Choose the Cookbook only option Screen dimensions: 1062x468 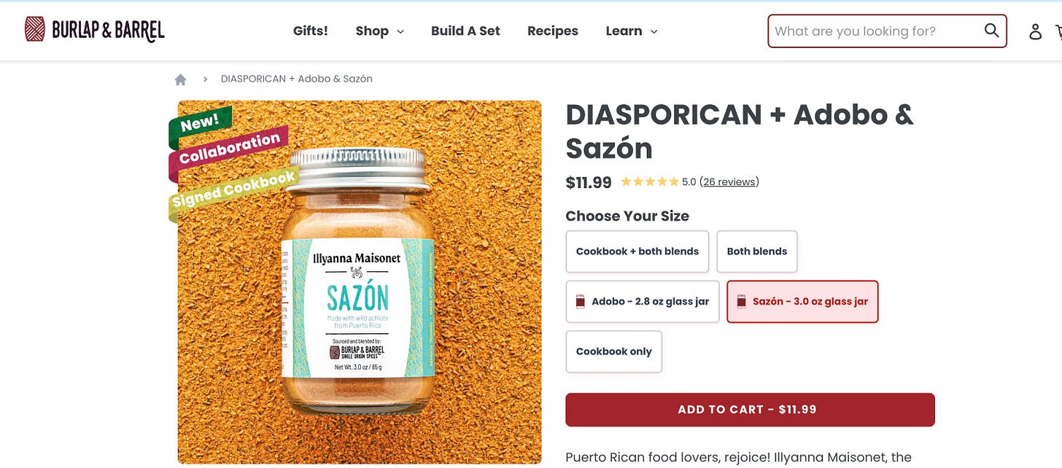[614, 351]
